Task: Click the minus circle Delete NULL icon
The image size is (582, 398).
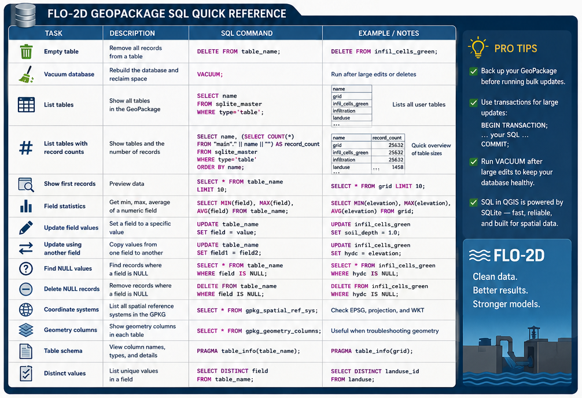Action: click(x=26, y=289)
